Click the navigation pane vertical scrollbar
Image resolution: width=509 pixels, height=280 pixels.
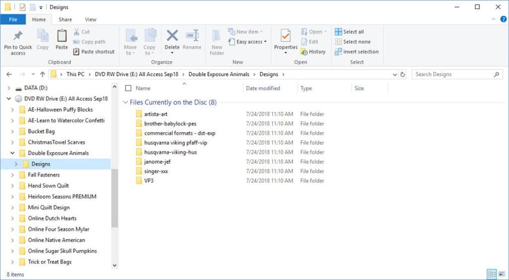[115, 196]
